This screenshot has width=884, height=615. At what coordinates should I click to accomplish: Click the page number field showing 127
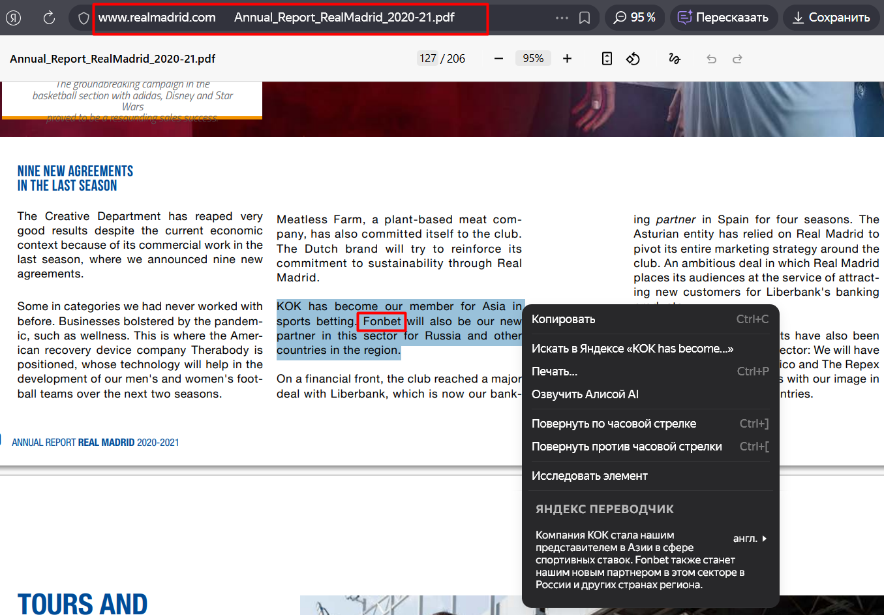pos(428,59)
